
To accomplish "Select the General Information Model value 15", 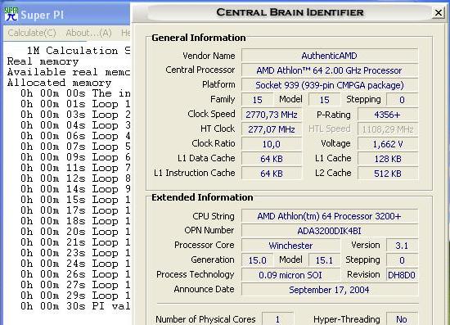I will click(324, 100).
